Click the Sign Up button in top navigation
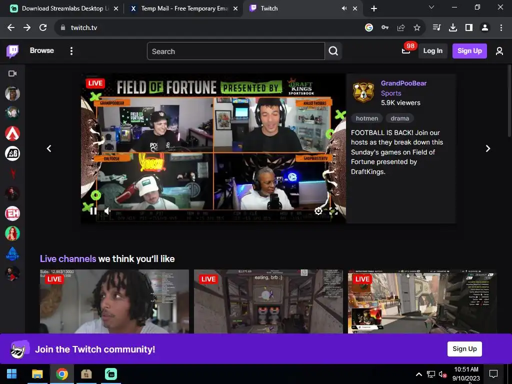This screenshot has width=512, height=384. 469,51
